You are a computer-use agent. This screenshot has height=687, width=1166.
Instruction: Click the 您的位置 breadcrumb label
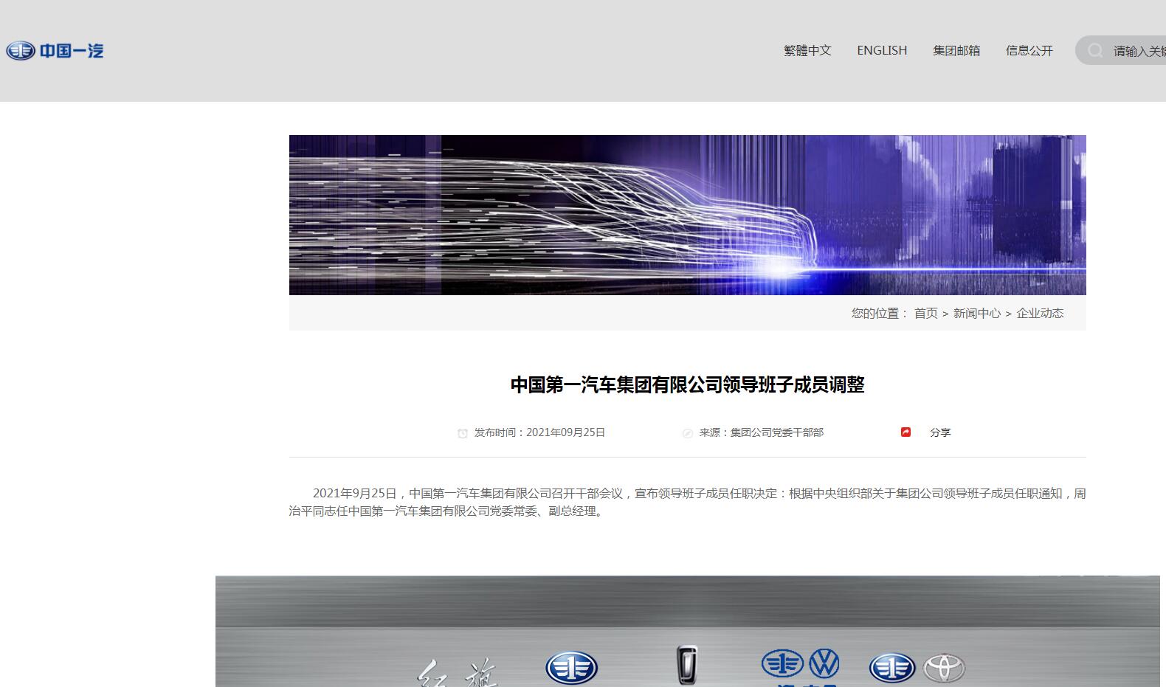880,313
